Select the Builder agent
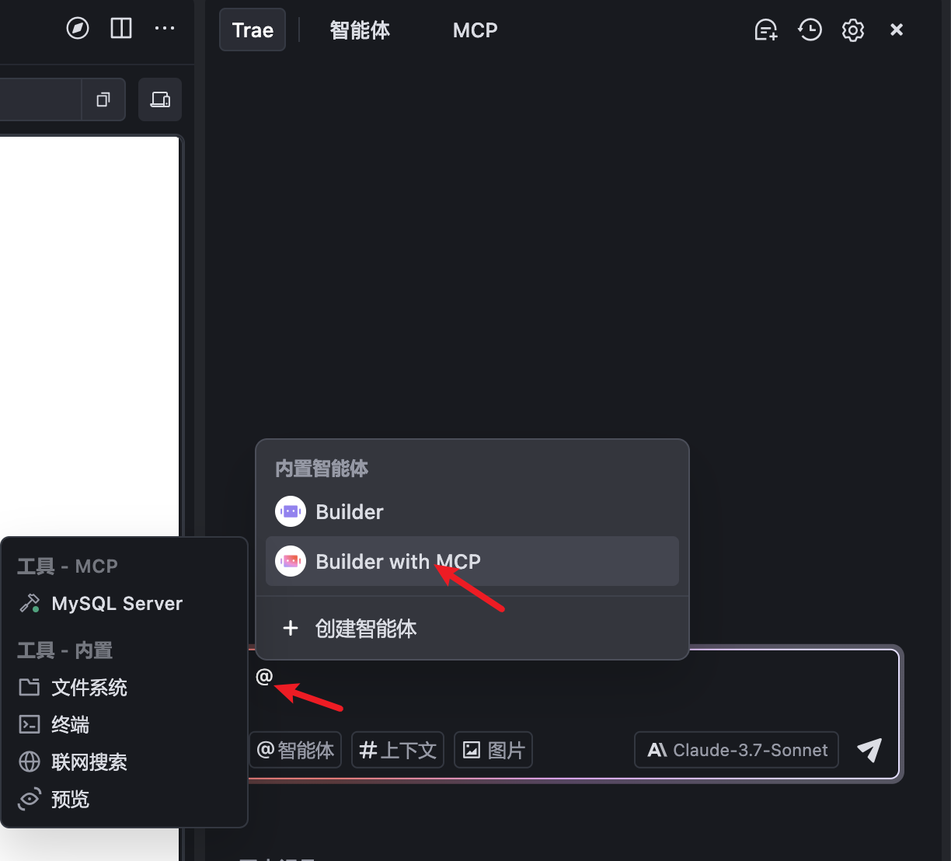The image size is (951, 861). [472, 511]
